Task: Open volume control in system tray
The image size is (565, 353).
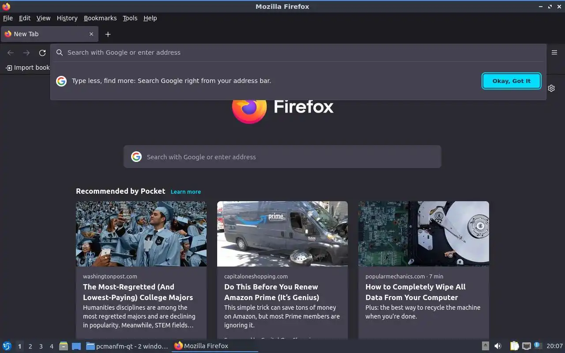Action: [498, 346]
